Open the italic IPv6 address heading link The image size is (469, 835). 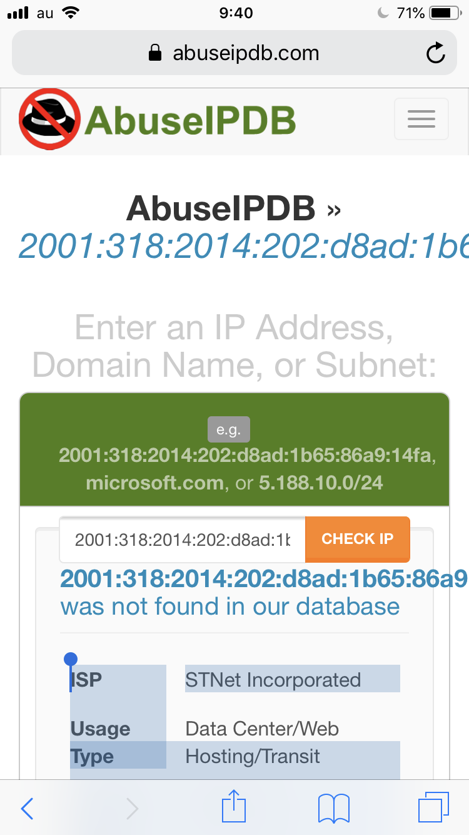(x=244, y=246)
